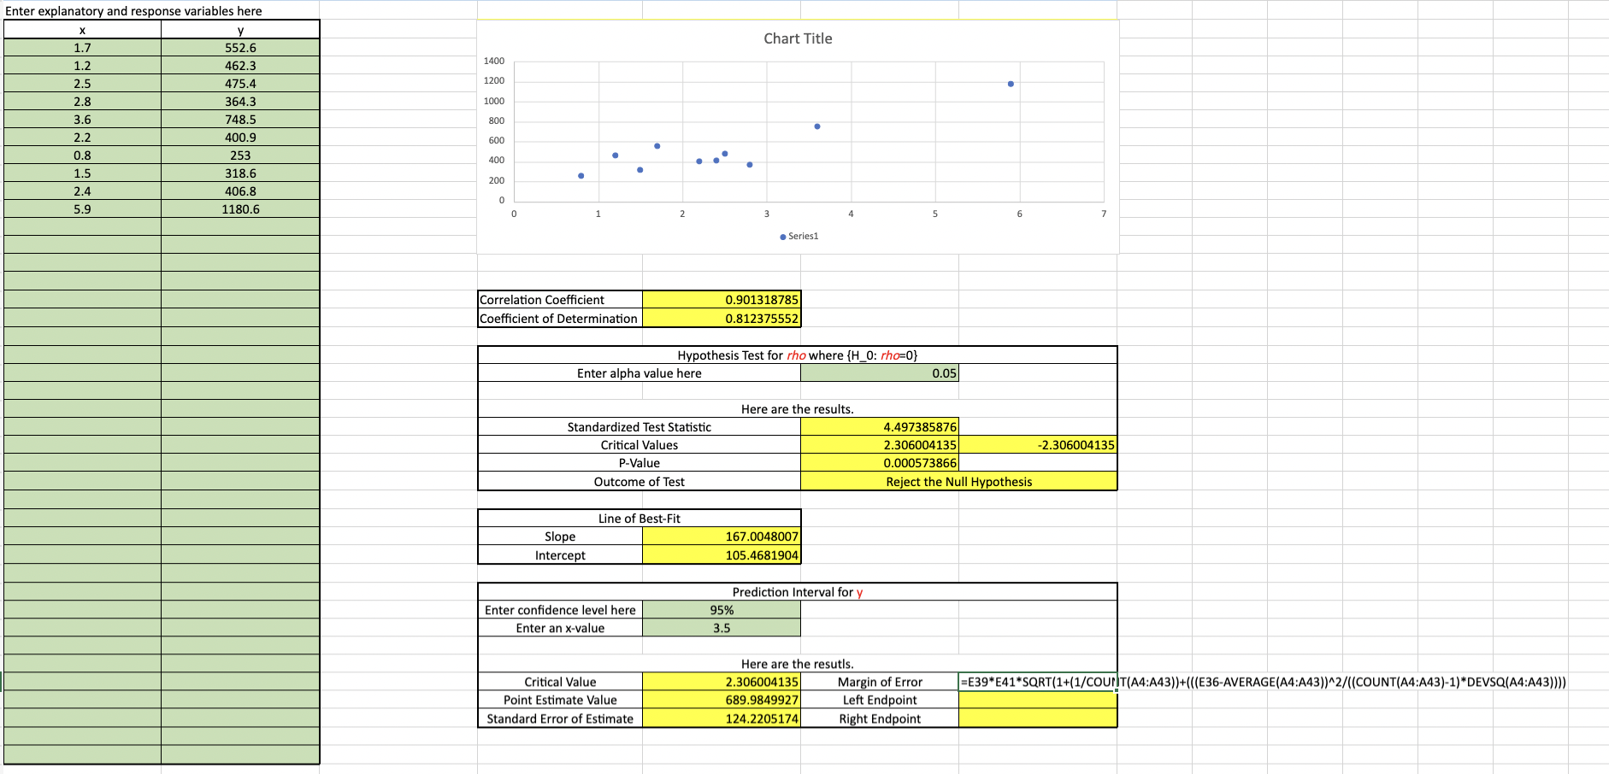Viewport: 1609px width, 774px height.
Task: Click the cell with value 400.9
Action: click(x=240, y=138)
